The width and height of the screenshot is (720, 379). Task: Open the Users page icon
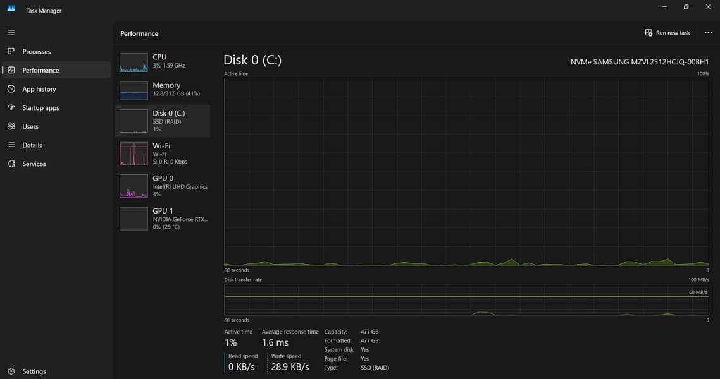point(11,126)
